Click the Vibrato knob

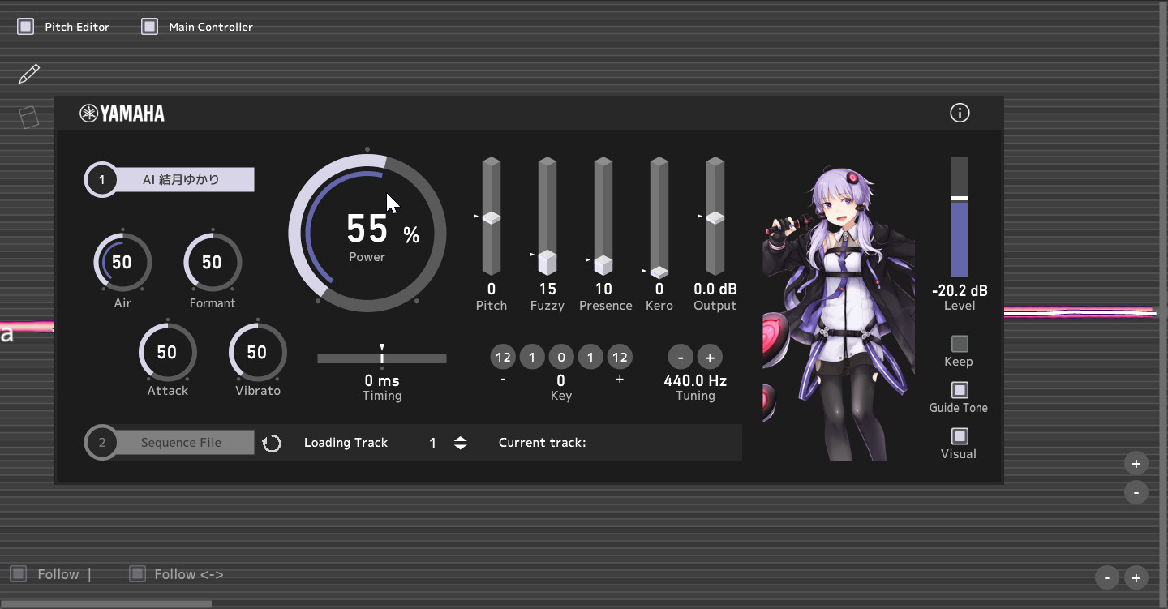(x=258, y=352)
